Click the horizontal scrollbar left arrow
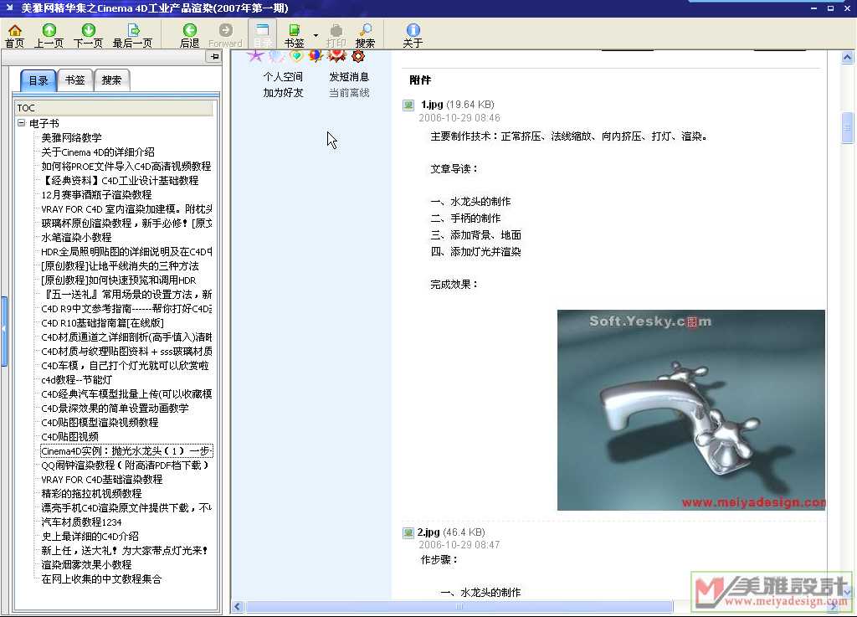The image size is (857, 617). [237, 606]
